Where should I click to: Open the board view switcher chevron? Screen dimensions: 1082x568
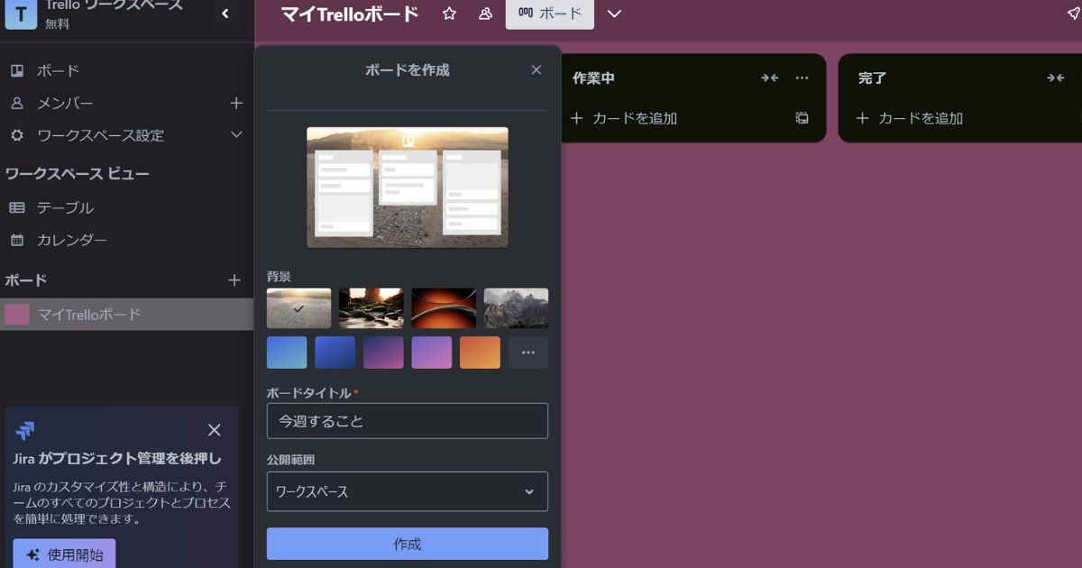(x=613, y=14)
